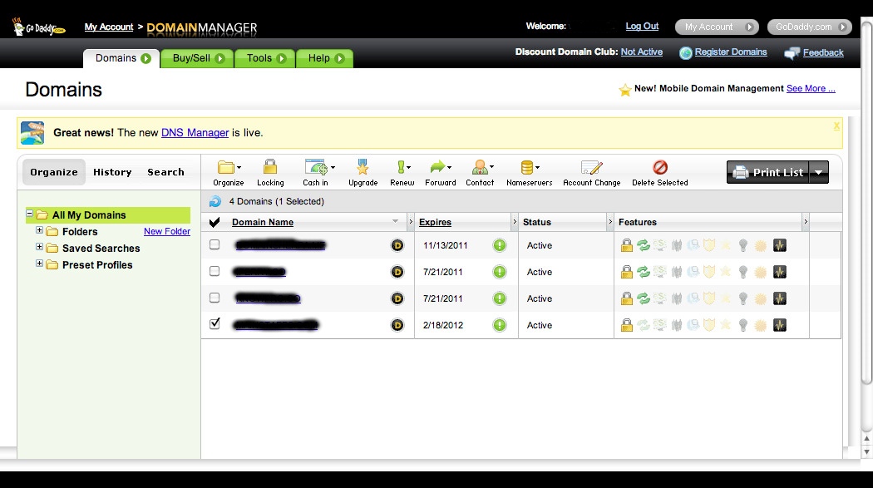Viewport: 873px width, 488px height.
Task: Select the Organize panel tab
Action: [x=54, y=172]
